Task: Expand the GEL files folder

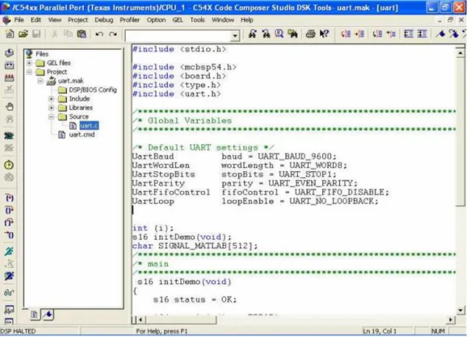Action: (x=29, y=63)
